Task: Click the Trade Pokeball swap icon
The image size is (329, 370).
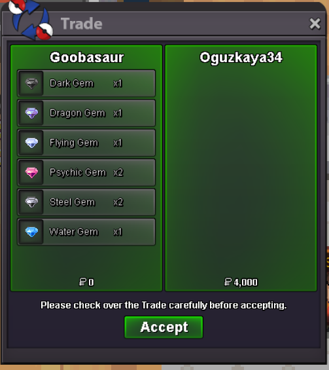Action: 31,20
